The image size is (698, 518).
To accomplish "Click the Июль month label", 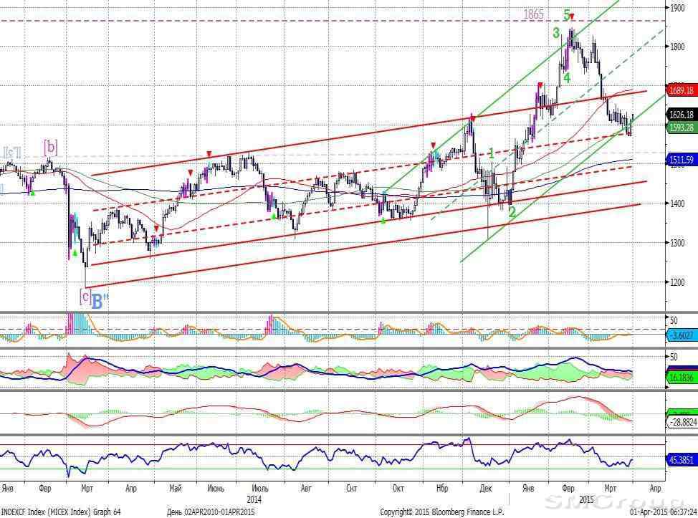I will point(260,488).
